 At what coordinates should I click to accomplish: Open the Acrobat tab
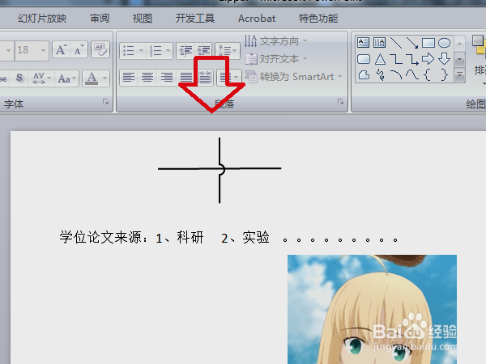(257, 19)
